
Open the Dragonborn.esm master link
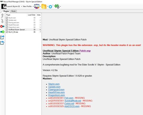click(x=57, y=95)
